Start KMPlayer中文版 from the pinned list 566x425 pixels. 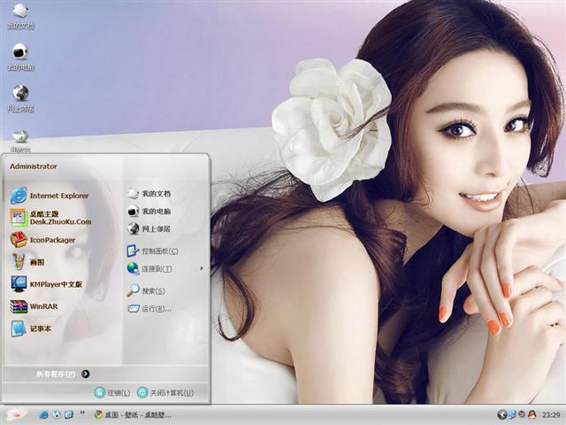pyautogui.click(x=47, y=284)
